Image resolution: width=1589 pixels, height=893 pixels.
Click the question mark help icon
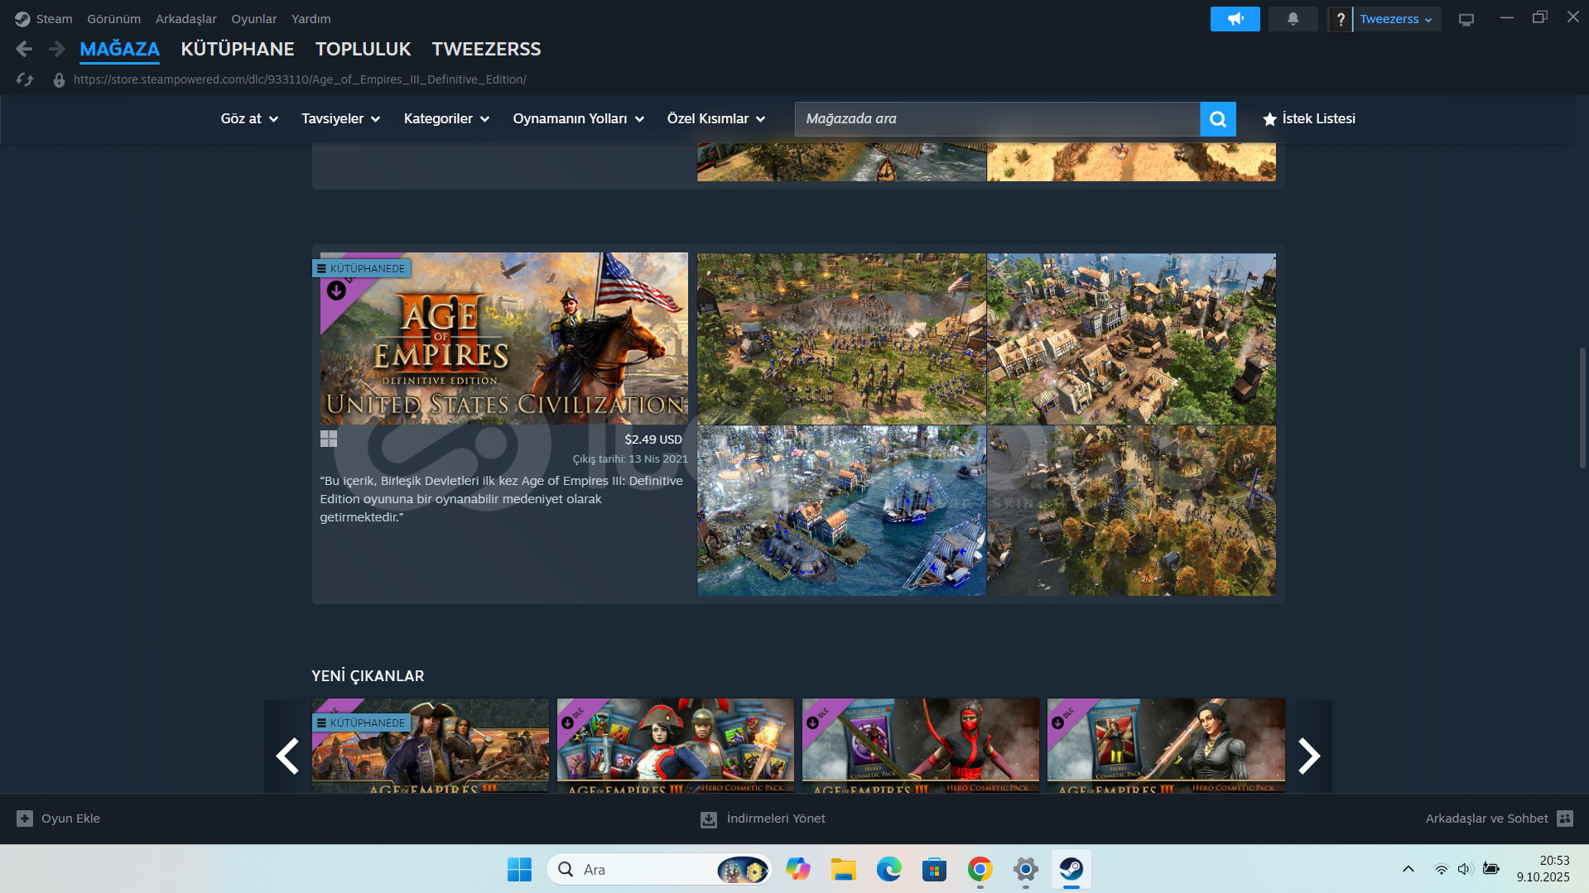click(1340, 19)
